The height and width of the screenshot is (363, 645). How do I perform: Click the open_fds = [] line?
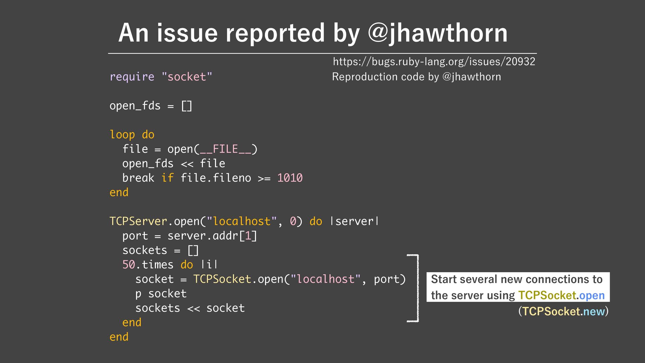tap(150, 106)
